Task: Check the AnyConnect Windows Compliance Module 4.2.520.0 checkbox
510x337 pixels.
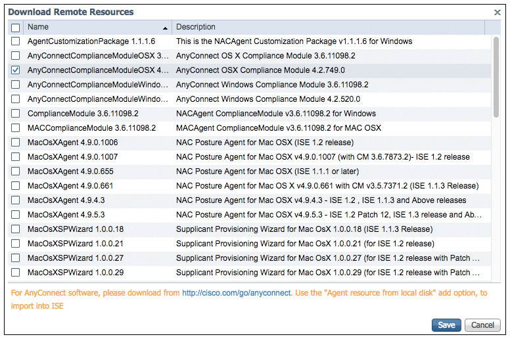Action: tap(15, 99)
